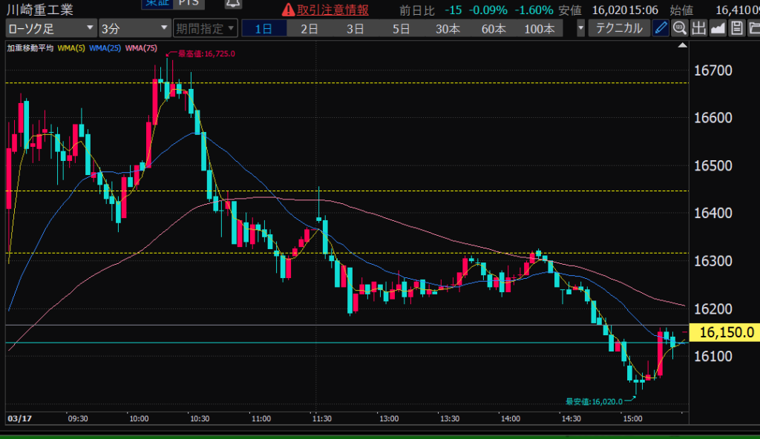
Task: Click the 出 export icon
Action: 698,29
